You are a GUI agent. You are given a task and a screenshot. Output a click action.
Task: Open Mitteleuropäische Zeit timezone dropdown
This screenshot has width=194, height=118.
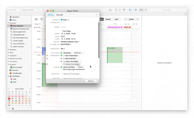(x=70, y=42)
